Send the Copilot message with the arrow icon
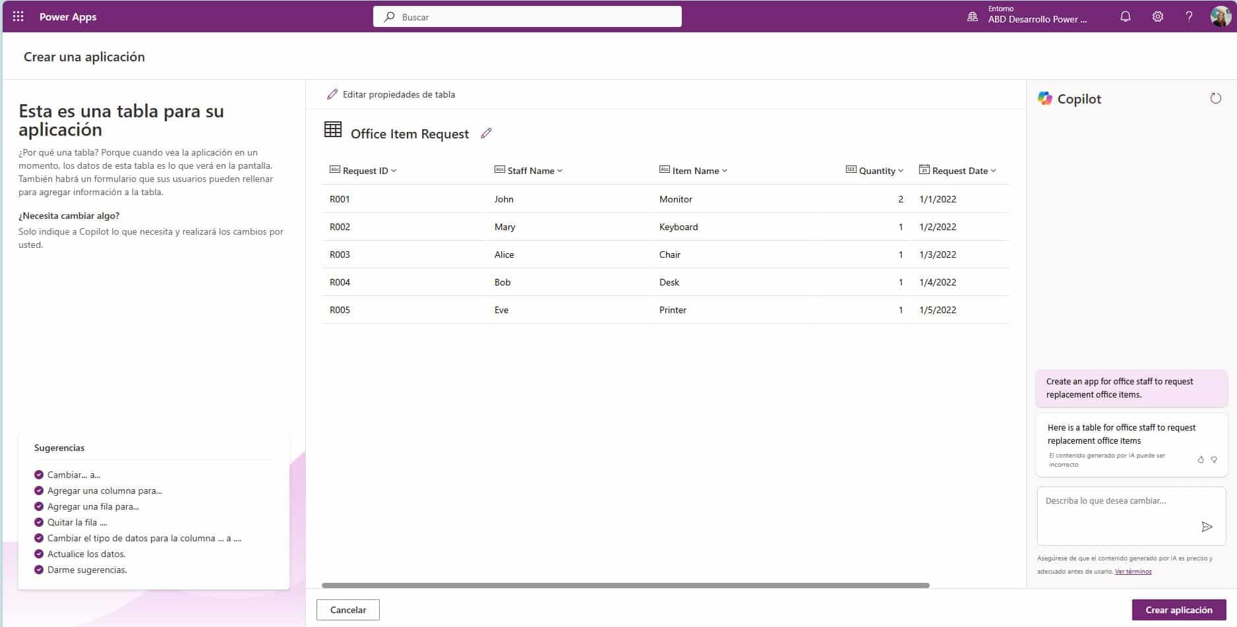 click(1207, 526)
